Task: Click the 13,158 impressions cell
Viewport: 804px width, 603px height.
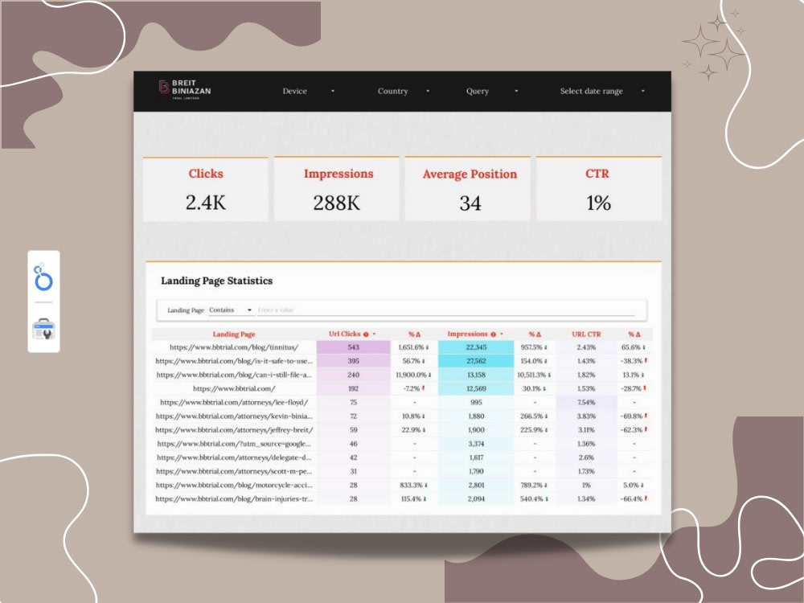Action: point(476,375)
